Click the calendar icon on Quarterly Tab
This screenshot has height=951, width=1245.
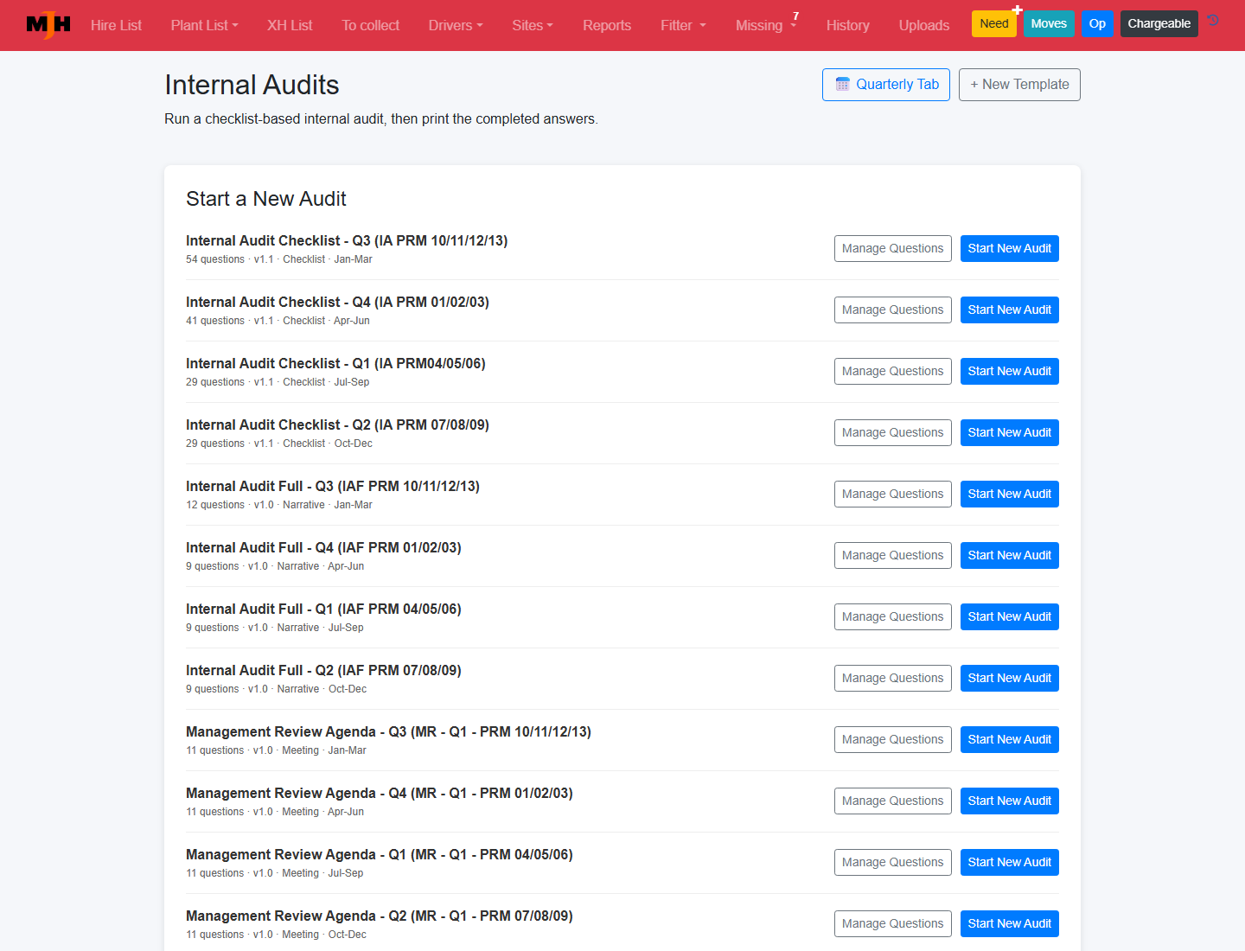[x=842, y=85]
